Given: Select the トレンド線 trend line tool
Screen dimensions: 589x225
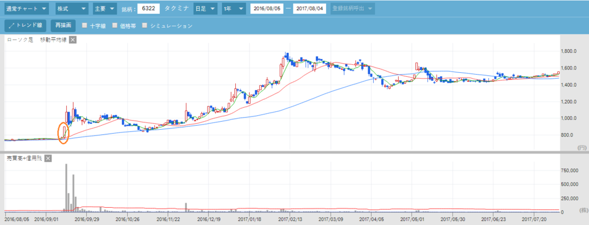Looking at the screenshot, I should (25, 25).
